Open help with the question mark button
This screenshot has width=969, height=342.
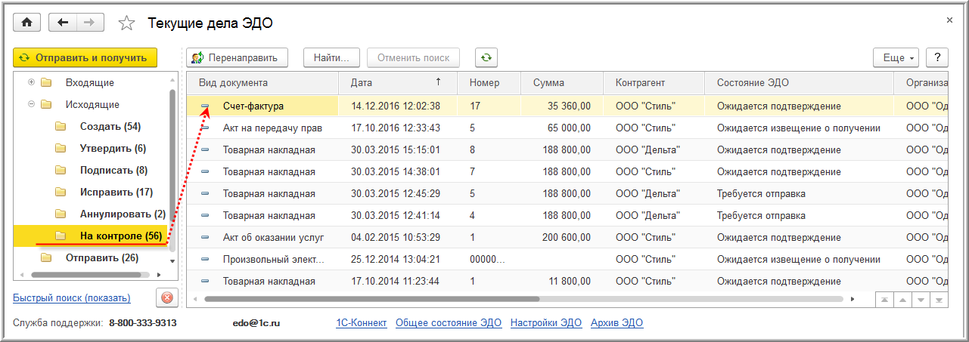coord(937,57)
